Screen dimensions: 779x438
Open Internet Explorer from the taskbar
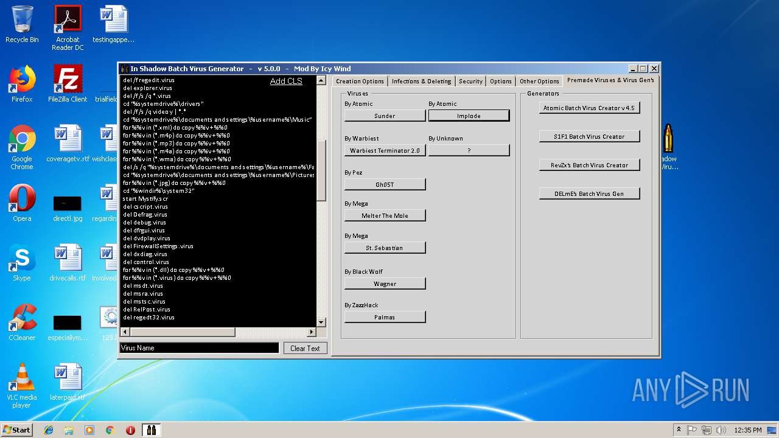tap(49, 430)
